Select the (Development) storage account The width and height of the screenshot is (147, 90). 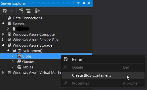30,51
